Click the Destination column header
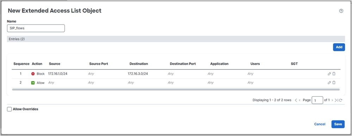 click(x=139, y=64)
